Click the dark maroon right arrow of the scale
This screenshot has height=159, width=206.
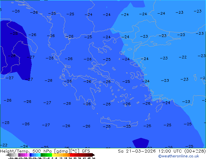point(94,155)
